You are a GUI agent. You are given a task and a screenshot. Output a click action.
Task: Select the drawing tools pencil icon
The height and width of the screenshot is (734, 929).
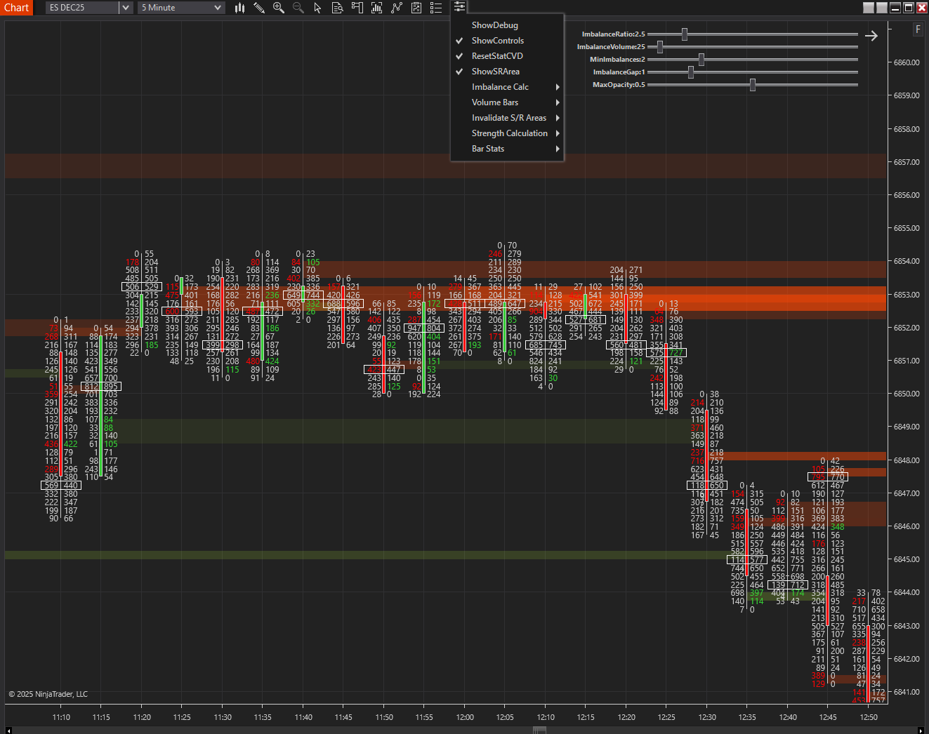[x=259, y=8]
